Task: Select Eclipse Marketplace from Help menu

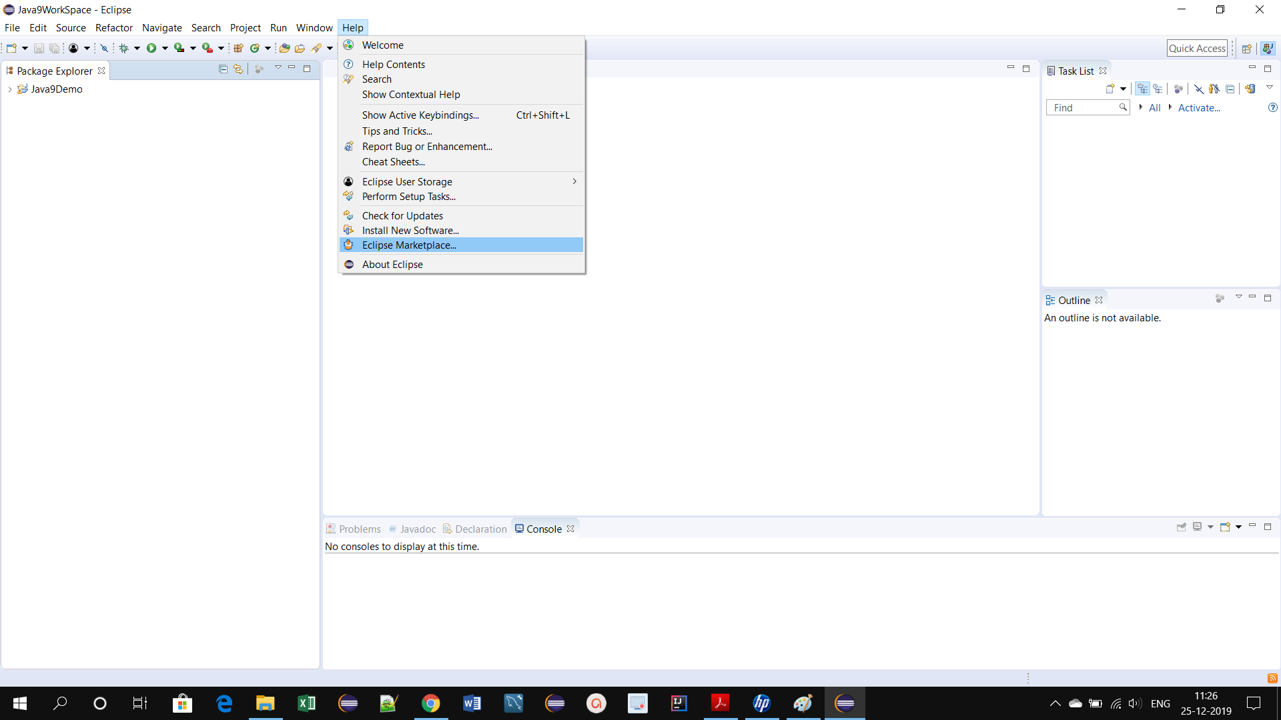Action: pyautogui.click(x=409, y=245)
